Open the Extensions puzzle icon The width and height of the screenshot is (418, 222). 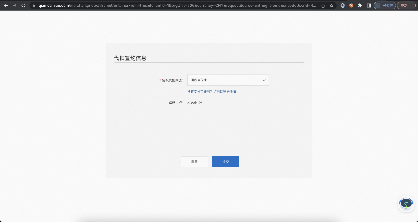(360, 5)
